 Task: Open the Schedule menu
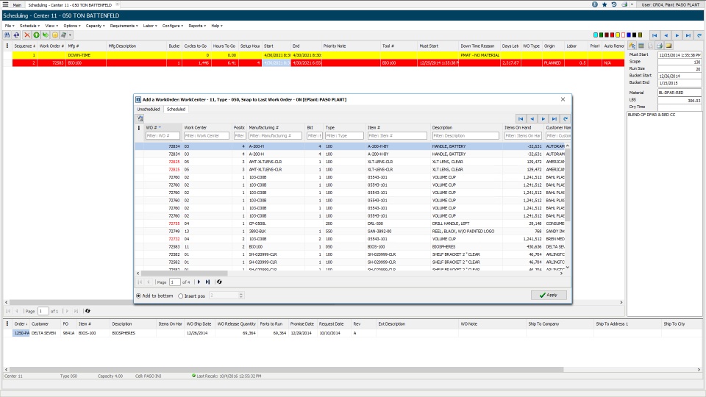(x=29, y=26)
